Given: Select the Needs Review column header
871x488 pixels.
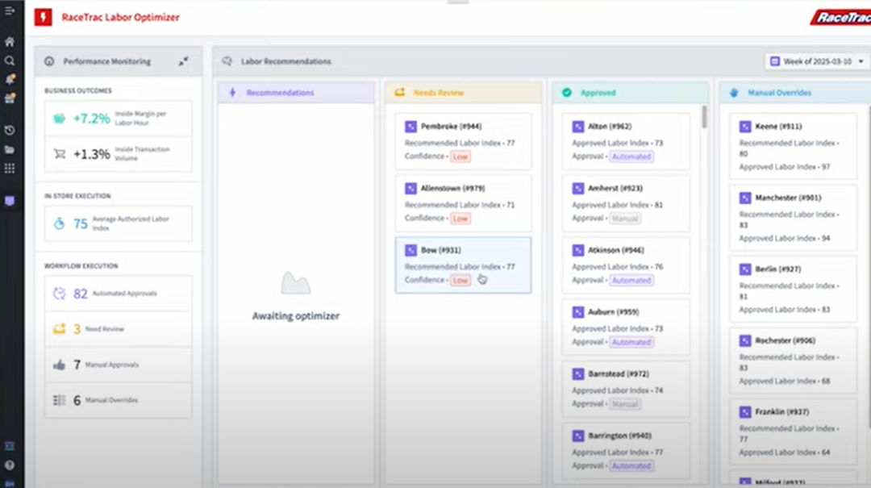Looking at the screenshot, I should click(x=463, y=92).
